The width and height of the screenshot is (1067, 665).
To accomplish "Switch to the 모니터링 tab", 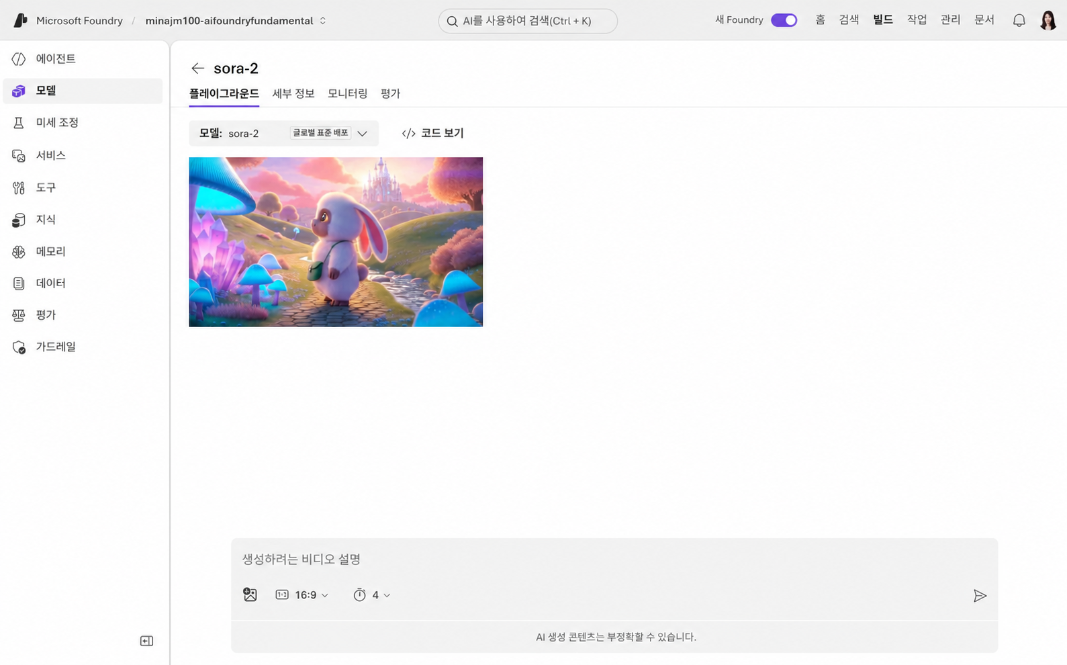I will tap(347, 93).
